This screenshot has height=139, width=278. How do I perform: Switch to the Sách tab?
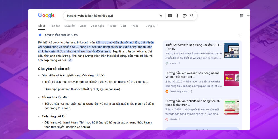click(x=124, y=26)
